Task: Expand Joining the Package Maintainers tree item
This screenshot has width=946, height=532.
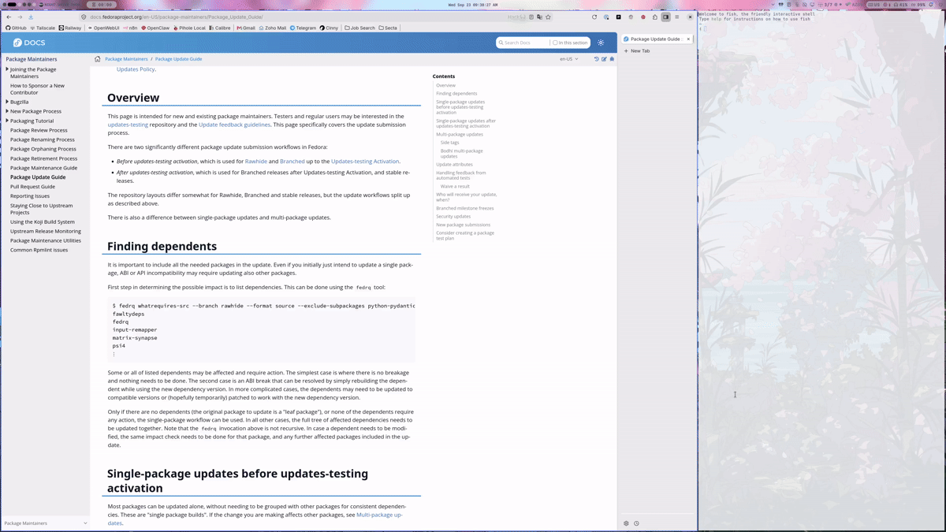Action: click(x=7, y=69)
